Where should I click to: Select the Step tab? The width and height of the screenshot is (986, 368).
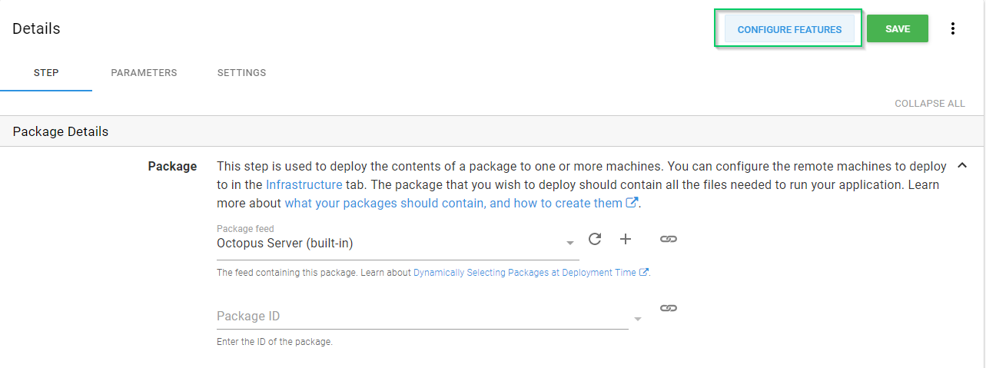click(46, 73)
